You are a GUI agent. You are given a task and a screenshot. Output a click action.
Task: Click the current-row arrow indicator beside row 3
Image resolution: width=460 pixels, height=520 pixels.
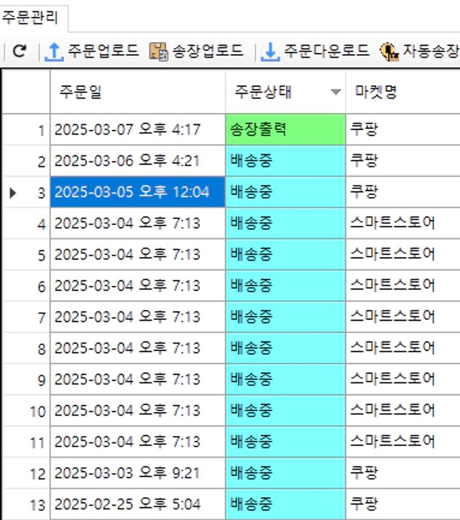click(x=13, y=192)
